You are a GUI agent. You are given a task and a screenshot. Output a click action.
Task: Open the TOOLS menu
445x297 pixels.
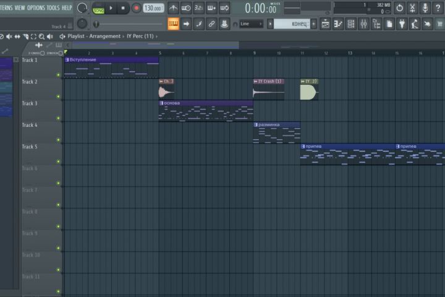53,7
